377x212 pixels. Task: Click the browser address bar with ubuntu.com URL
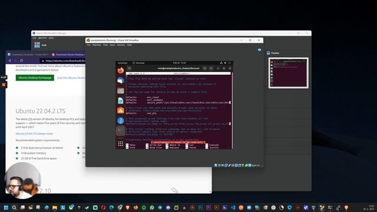[x=63, y=61]
